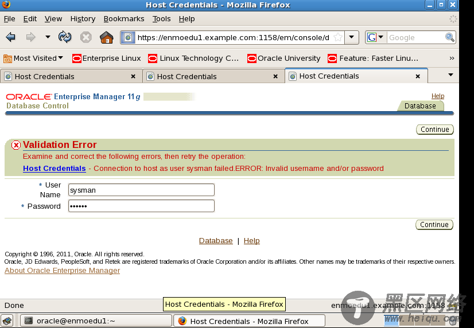The height and width of the screenshot is (328, 474).
Task: Open the Help menu in menu bar
Action: (187, 19)
